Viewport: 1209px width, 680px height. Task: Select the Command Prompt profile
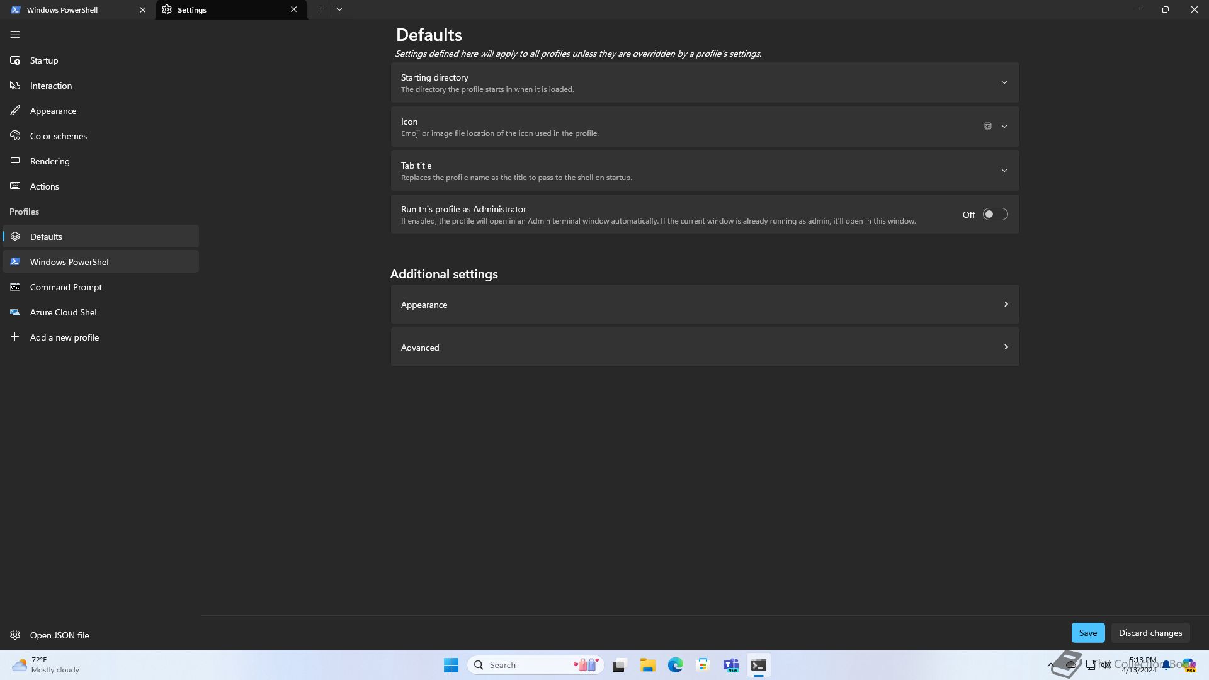[x=101, y=287]
